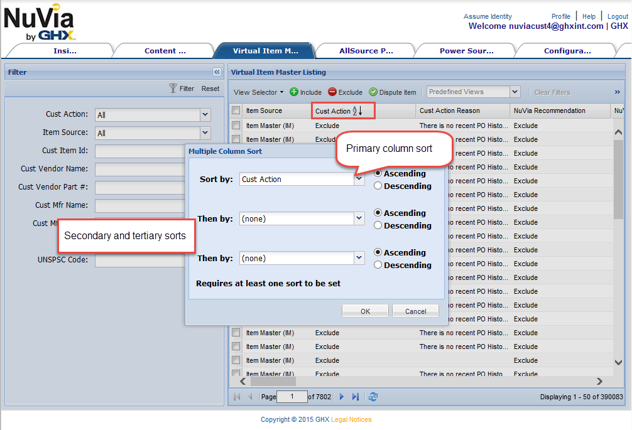Refresh the Virtual Item Master grid
The height and width of the screenshot is (430, 632).
(373, 397)
